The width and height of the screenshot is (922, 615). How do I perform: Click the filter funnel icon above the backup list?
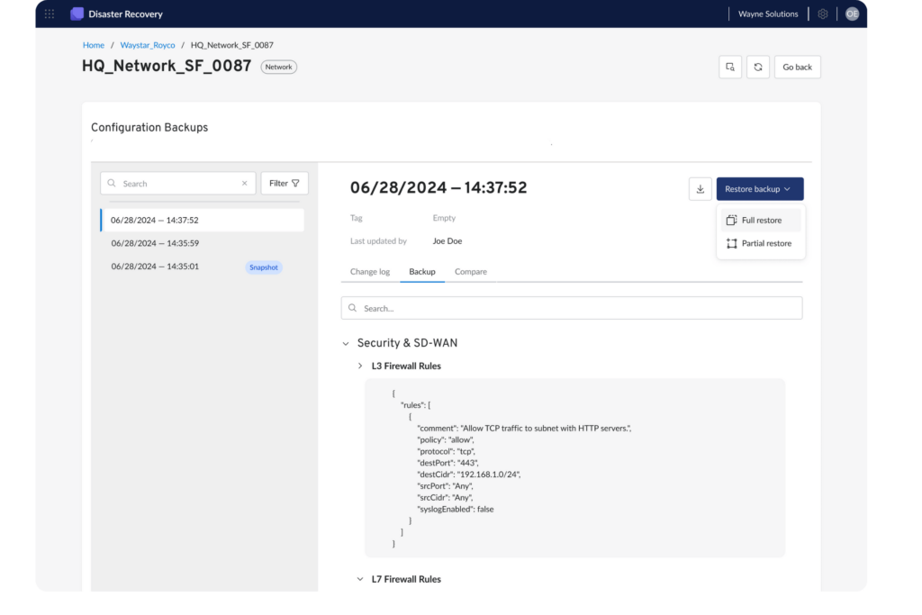(285, 183)
